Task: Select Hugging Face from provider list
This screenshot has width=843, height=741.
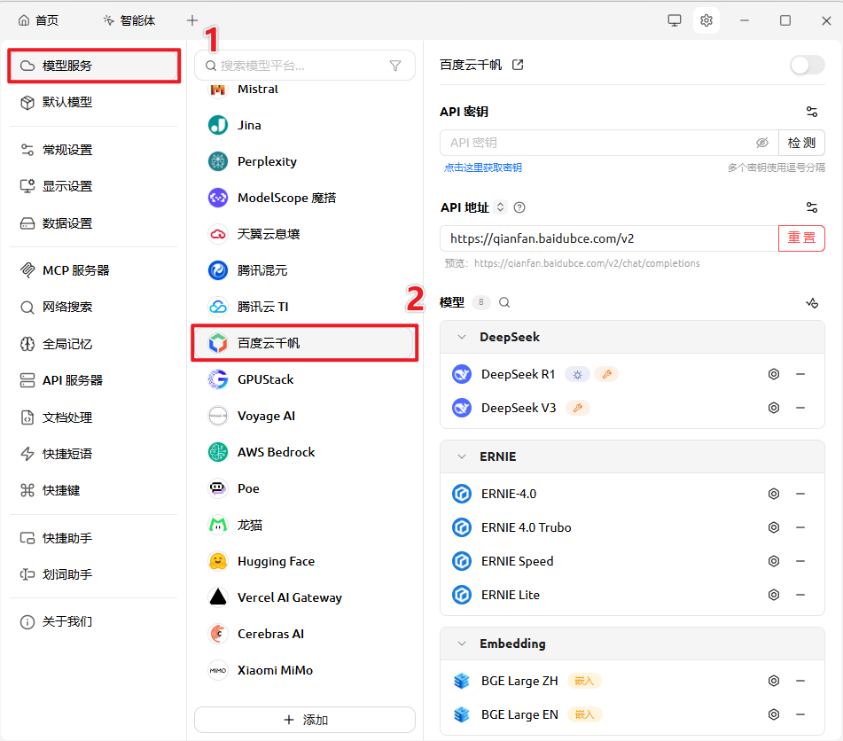Action: [x=276, y=561]
